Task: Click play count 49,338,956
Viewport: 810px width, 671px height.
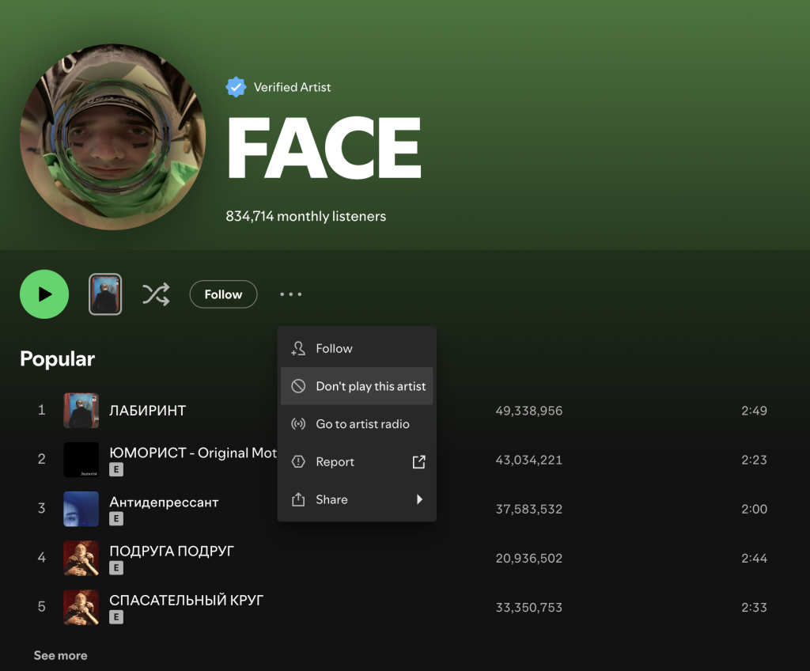Action: [x=529, y=411]
